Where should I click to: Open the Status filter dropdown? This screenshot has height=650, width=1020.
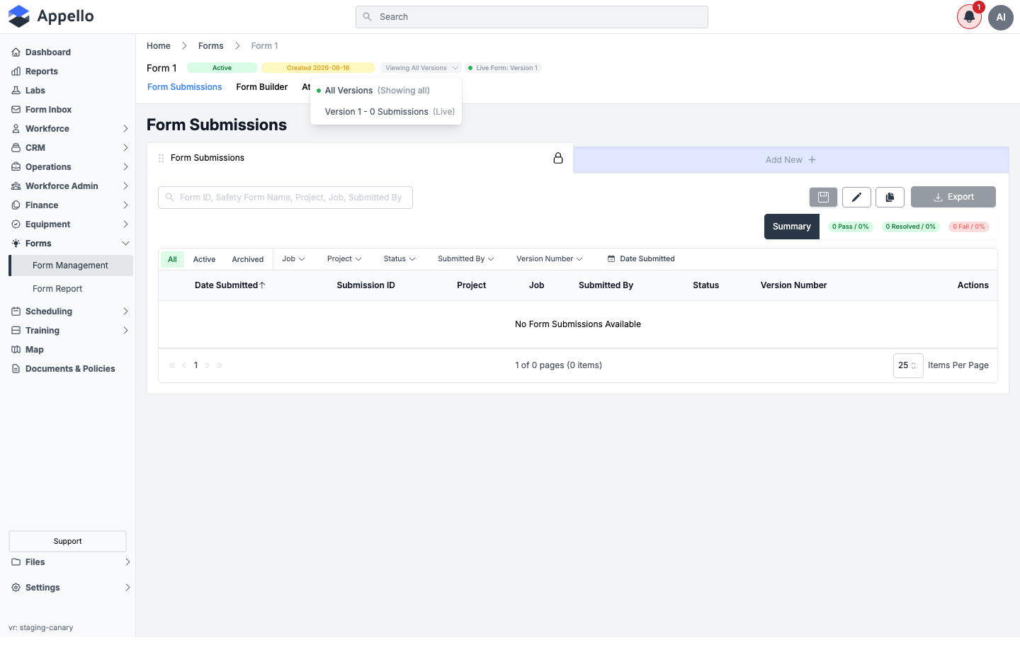(399, 259)
